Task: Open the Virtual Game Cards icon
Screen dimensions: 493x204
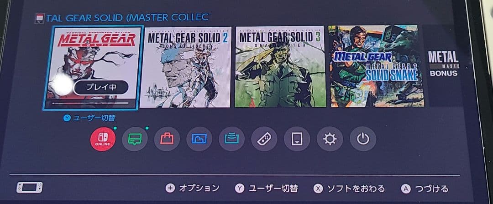Action: (x=297, y=139)
